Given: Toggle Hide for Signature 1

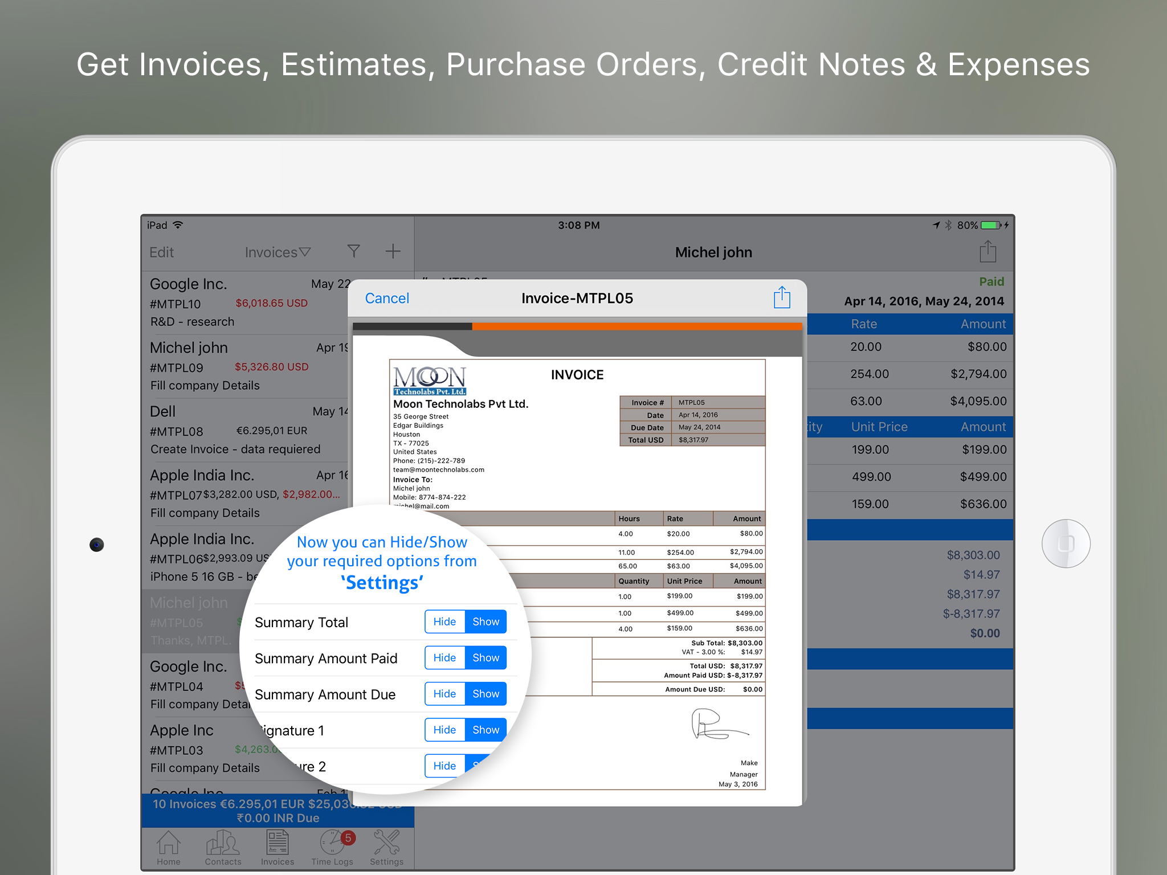Looking at the screenshot, I should coord(444,730).
